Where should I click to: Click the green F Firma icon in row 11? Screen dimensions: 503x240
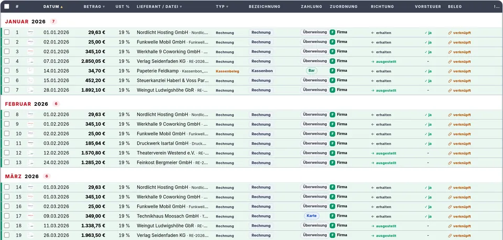click(332, 144)
